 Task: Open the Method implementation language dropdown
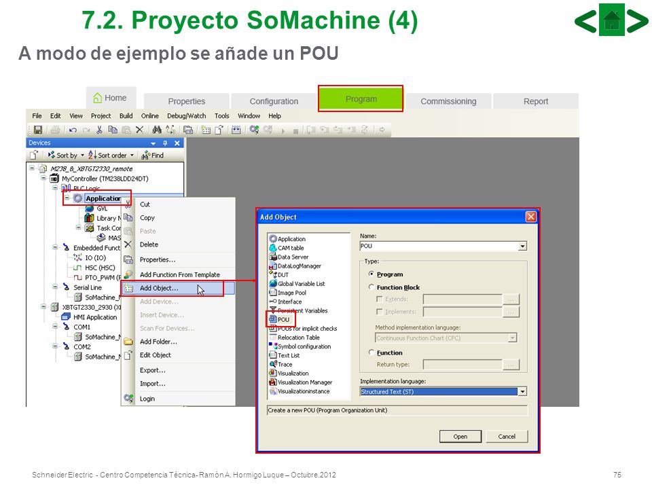pyautogui.click(x=513, y=338)
